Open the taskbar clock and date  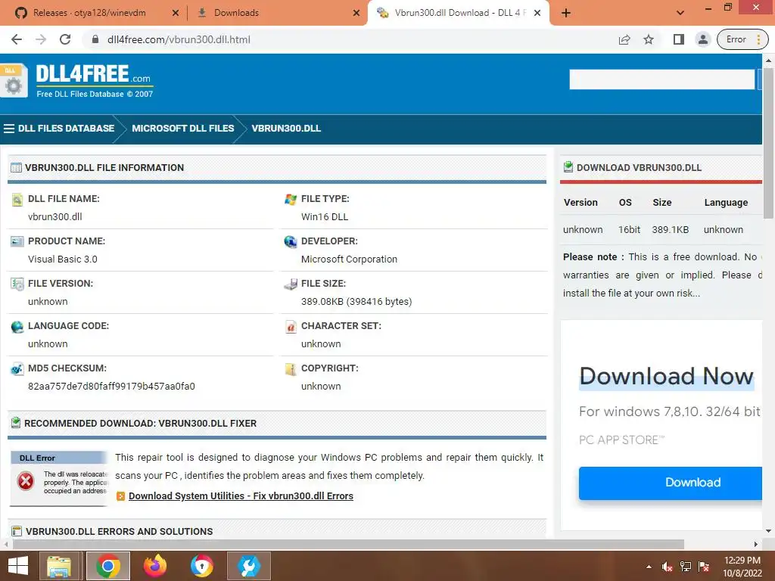(742, 567)
